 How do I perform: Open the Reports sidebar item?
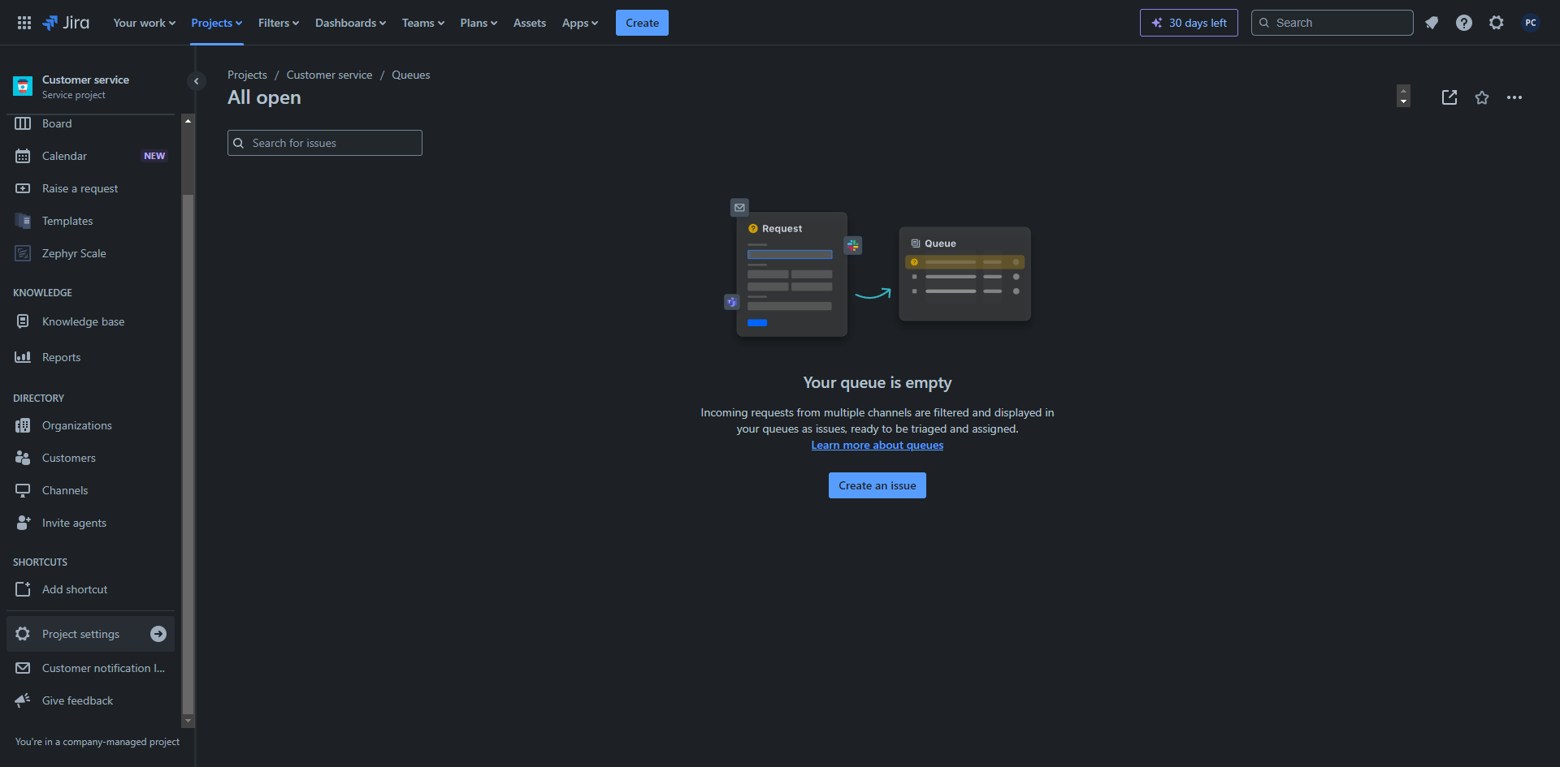click(x=90, y=357)
